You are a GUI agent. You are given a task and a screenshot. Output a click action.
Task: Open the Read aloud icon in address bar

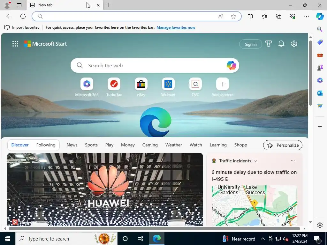pyautogui.click(x=221, y=16)
